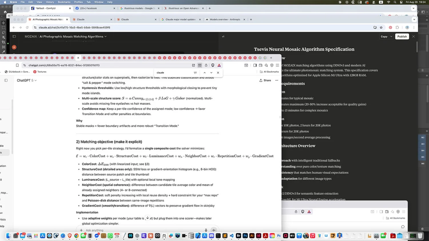Switch to the 'Claude major model updates' tab

tap(181, 19)
